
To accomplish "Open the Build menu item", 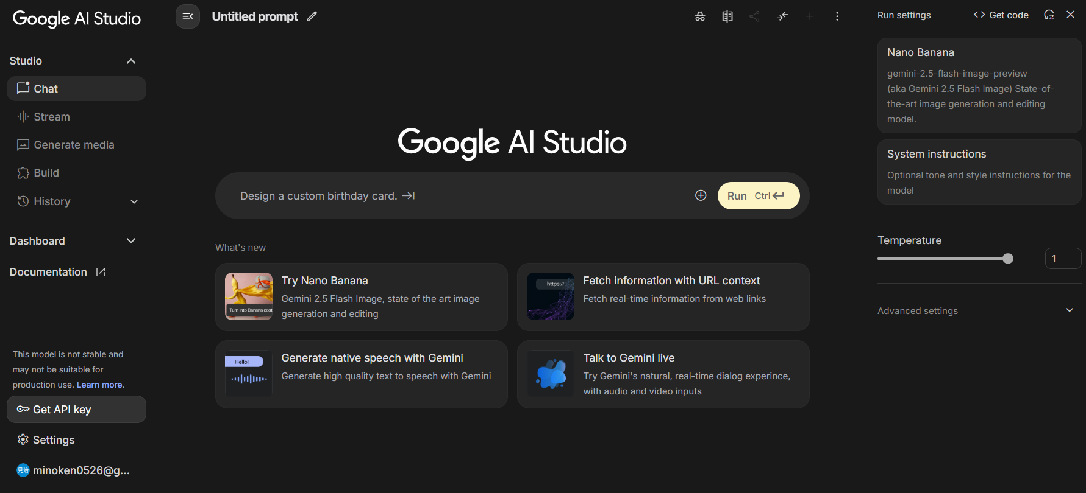I will click(x=76, y=173).
